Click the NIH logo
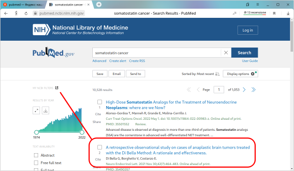The height and width of the screenshot is (171, 294). [41, 30]
